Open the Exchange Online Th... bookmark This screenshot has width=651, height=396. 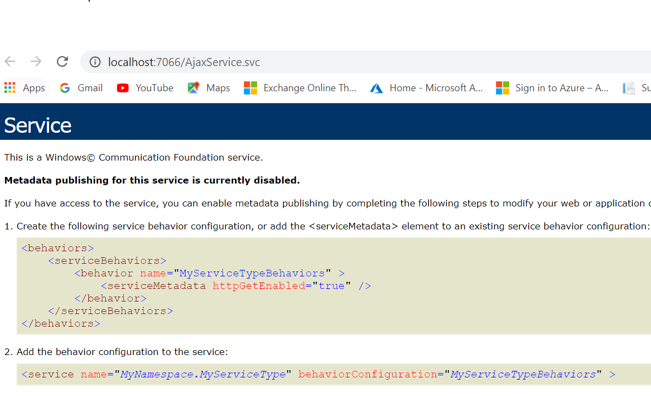point(301,87)
